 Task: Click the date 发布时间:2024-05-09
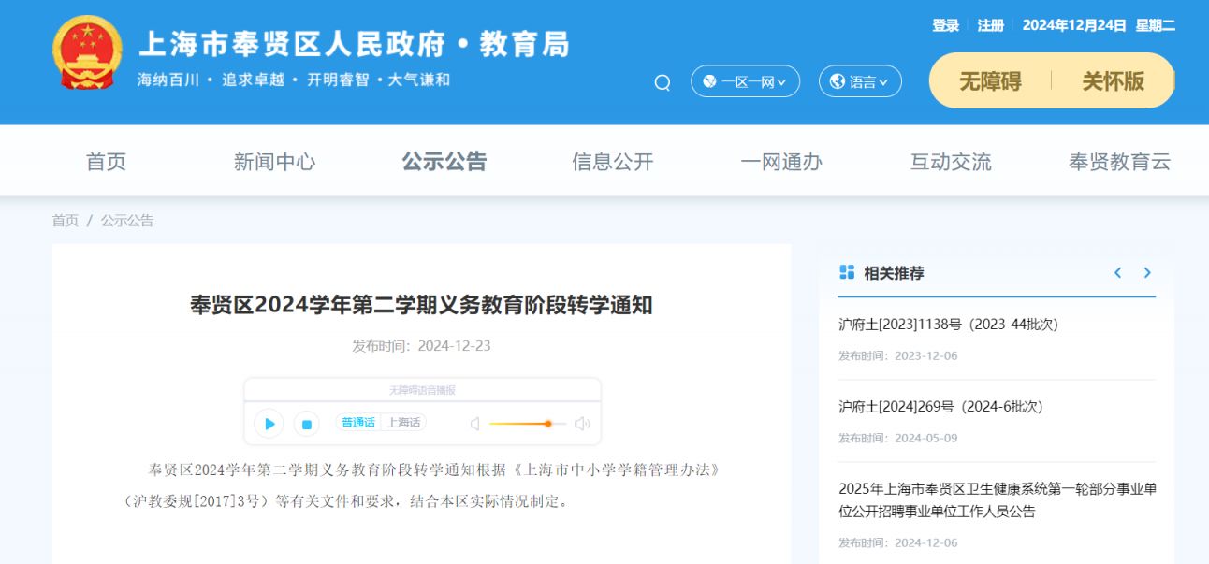(x=897, y=439)
